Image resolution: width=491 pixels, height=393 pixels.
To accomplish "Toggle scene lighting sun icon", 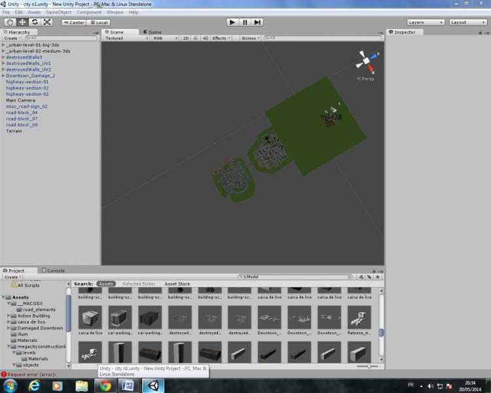I will click(x=196, y=38).
